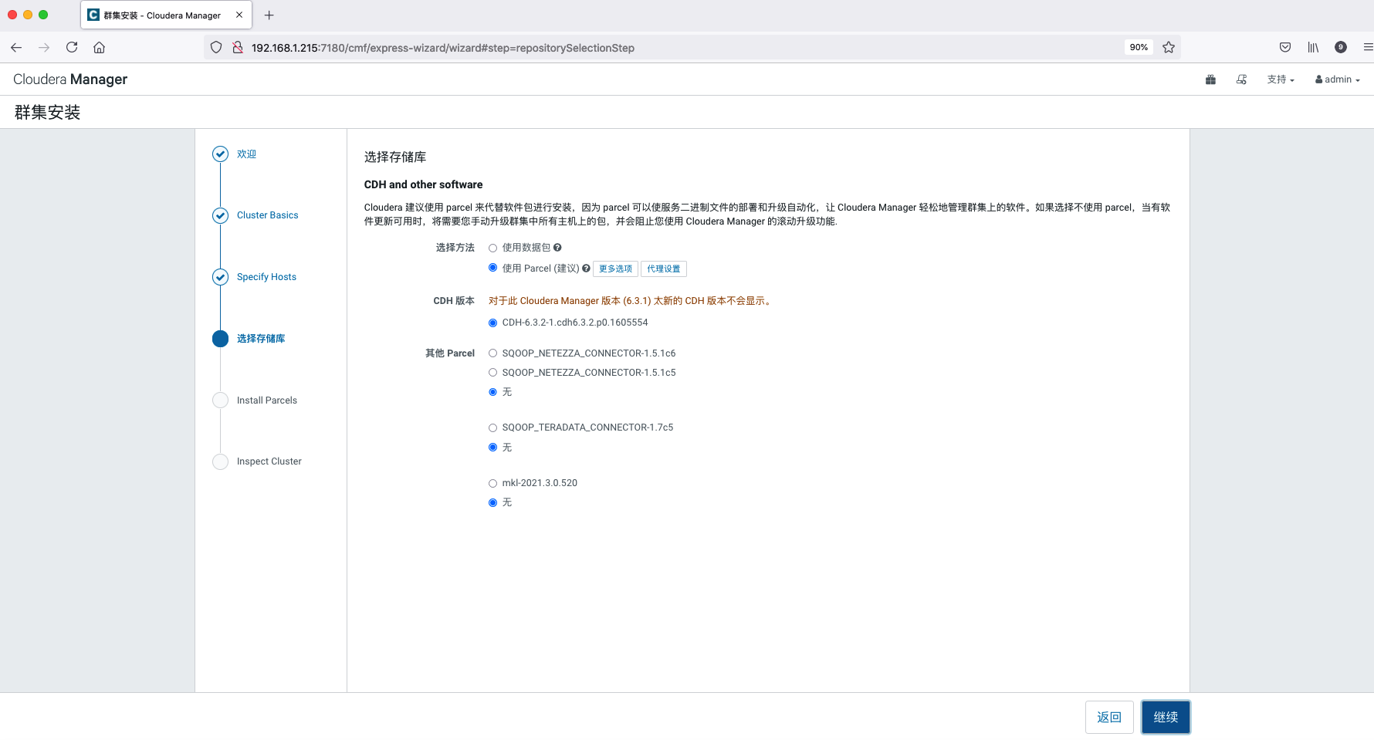Image resolution: width=1374 pixels, height=740 pixels.
Task: Click the 选择存储库 current step circle
Action: coord(220,339)
